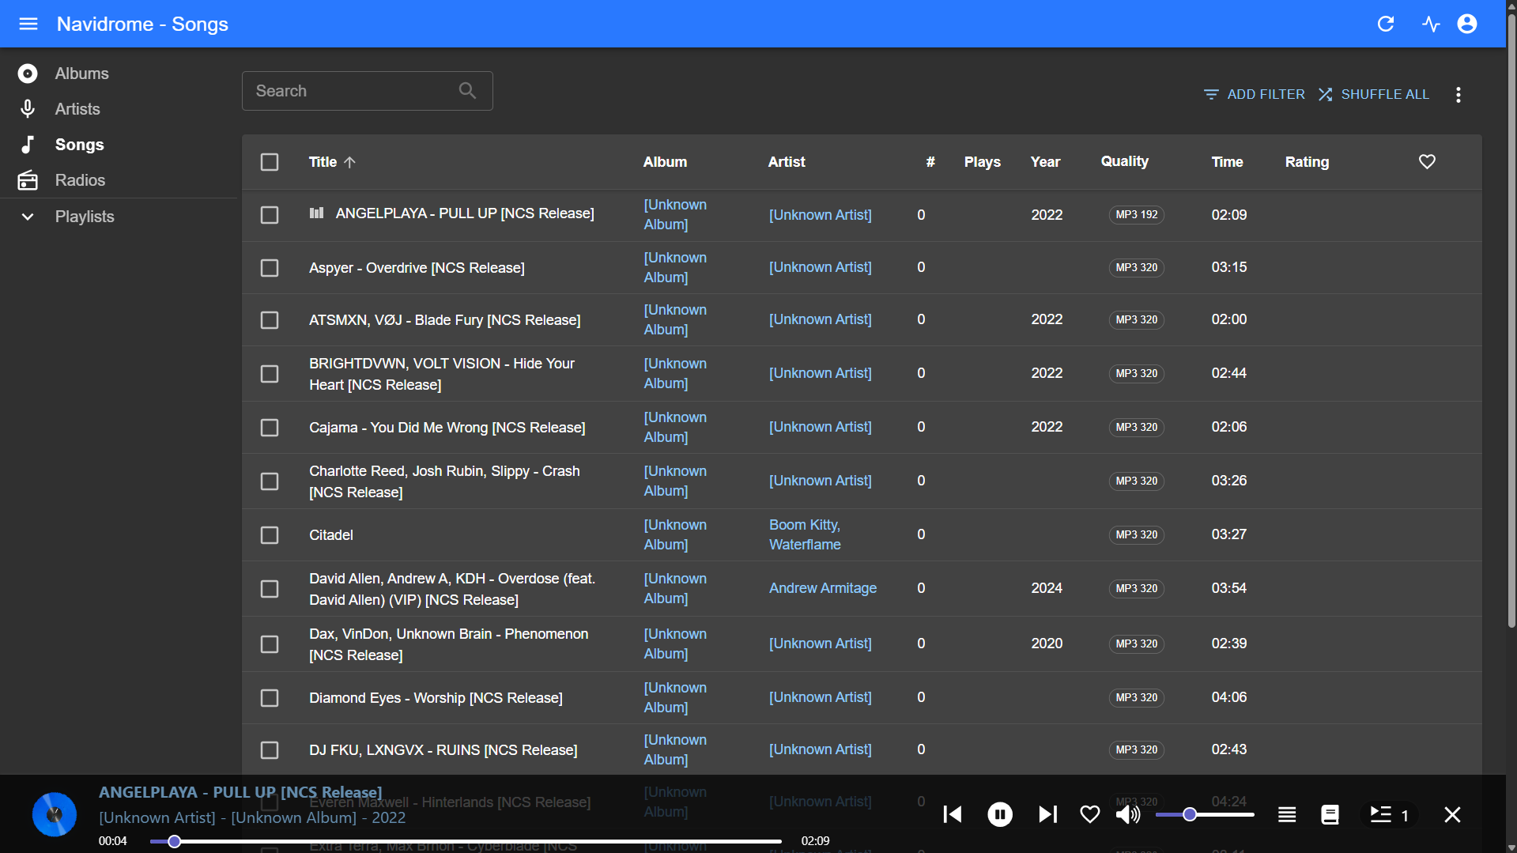The image size is (1517, 853).
Task: Open the three-dot more options menu
Action: (1458, 95)
